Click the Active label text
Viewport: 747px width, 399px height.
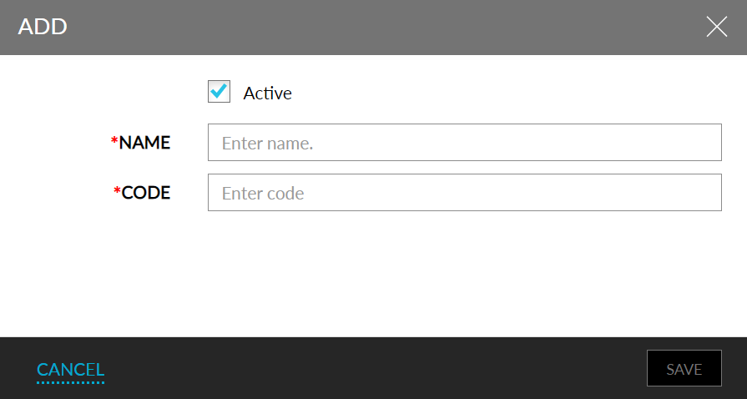tap(267, 93)
